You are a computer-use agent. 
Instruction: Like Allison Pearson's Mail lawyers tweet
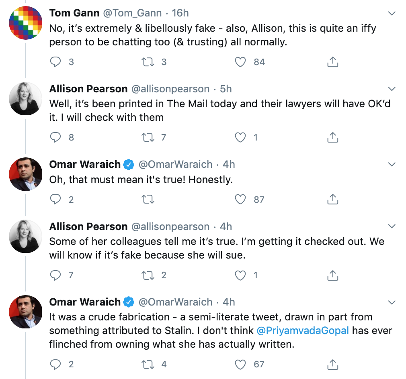click(x=240, y=137)
